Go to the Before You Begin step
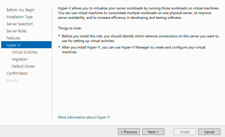Screen dimensions: 225x137 click(x=21, y=10)
